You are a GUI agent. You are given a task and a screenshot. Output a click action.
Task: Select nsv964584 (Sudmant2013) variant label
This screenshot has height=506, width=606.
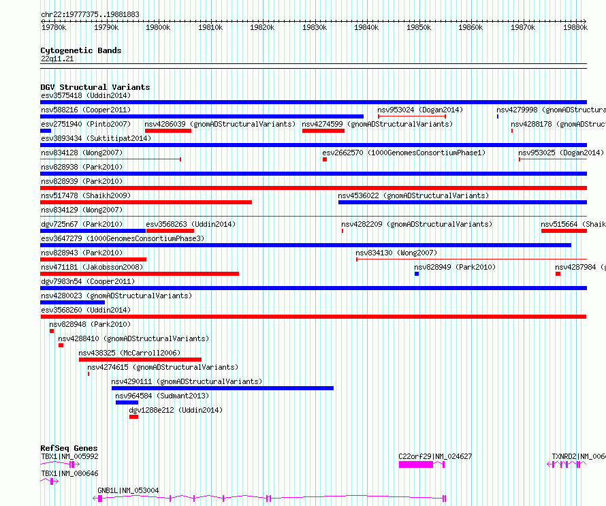tap(162, 396)
